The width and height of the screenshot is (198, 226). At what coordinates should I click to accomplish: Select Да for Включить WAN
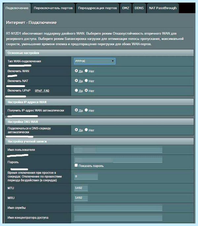click(x=76, y=71)
